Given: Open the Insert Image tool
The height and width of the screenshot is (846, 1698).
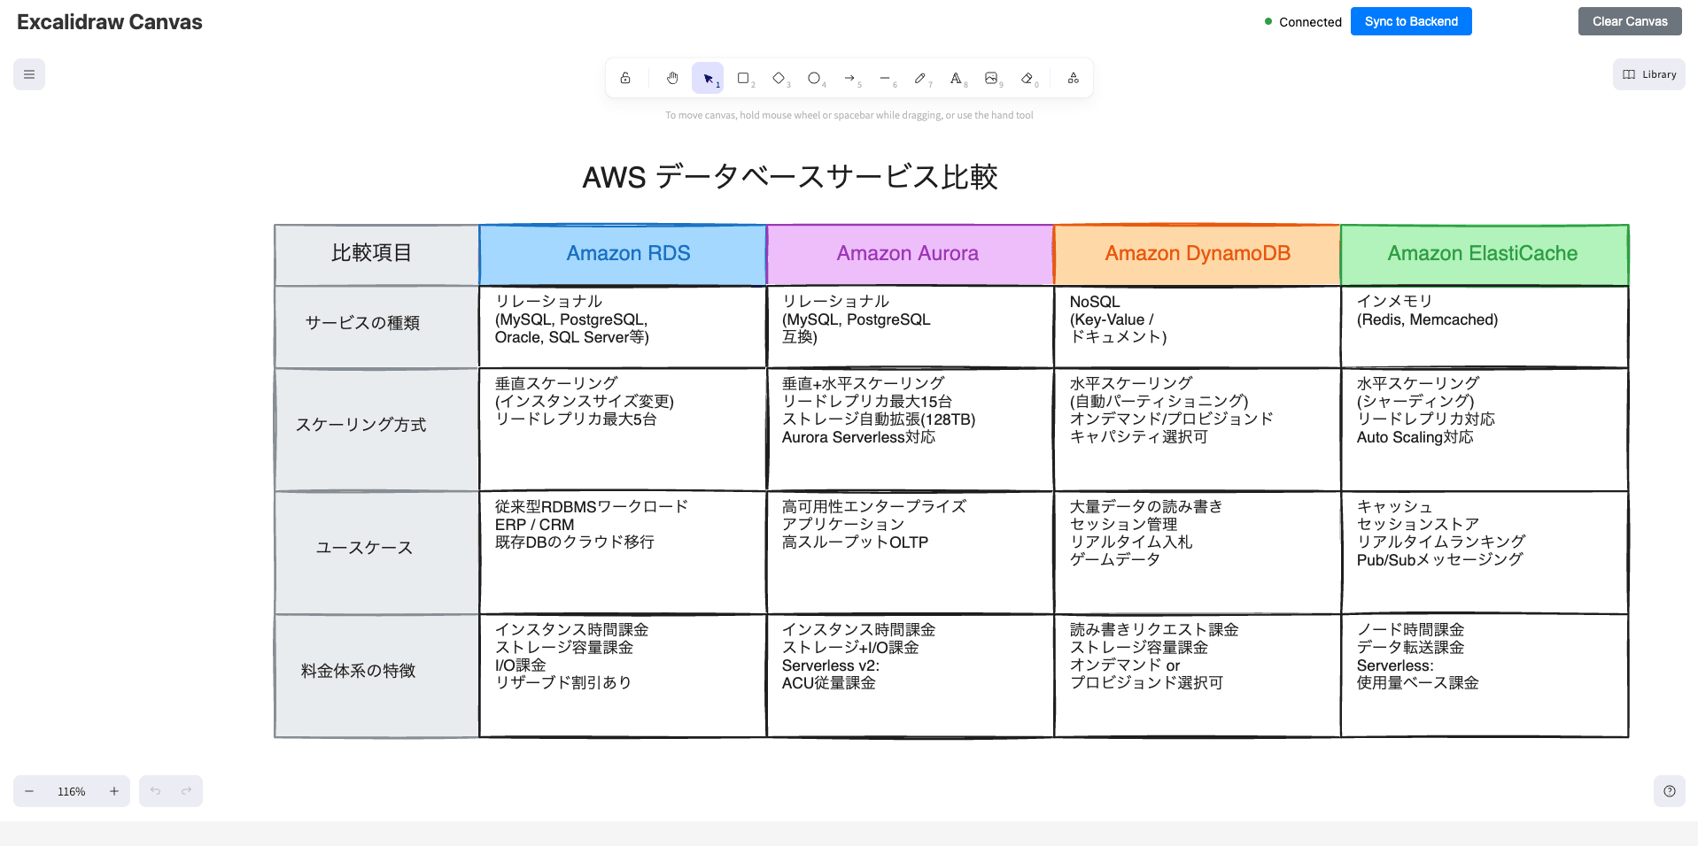Looking at the screenshot, I should tap(992, 78).
